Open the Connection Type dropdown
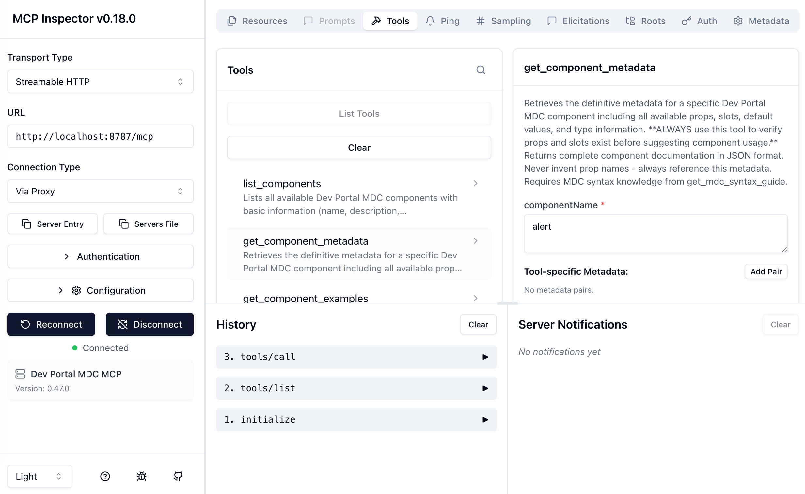Viewport: 805px width, 494px height. point(100,191)
